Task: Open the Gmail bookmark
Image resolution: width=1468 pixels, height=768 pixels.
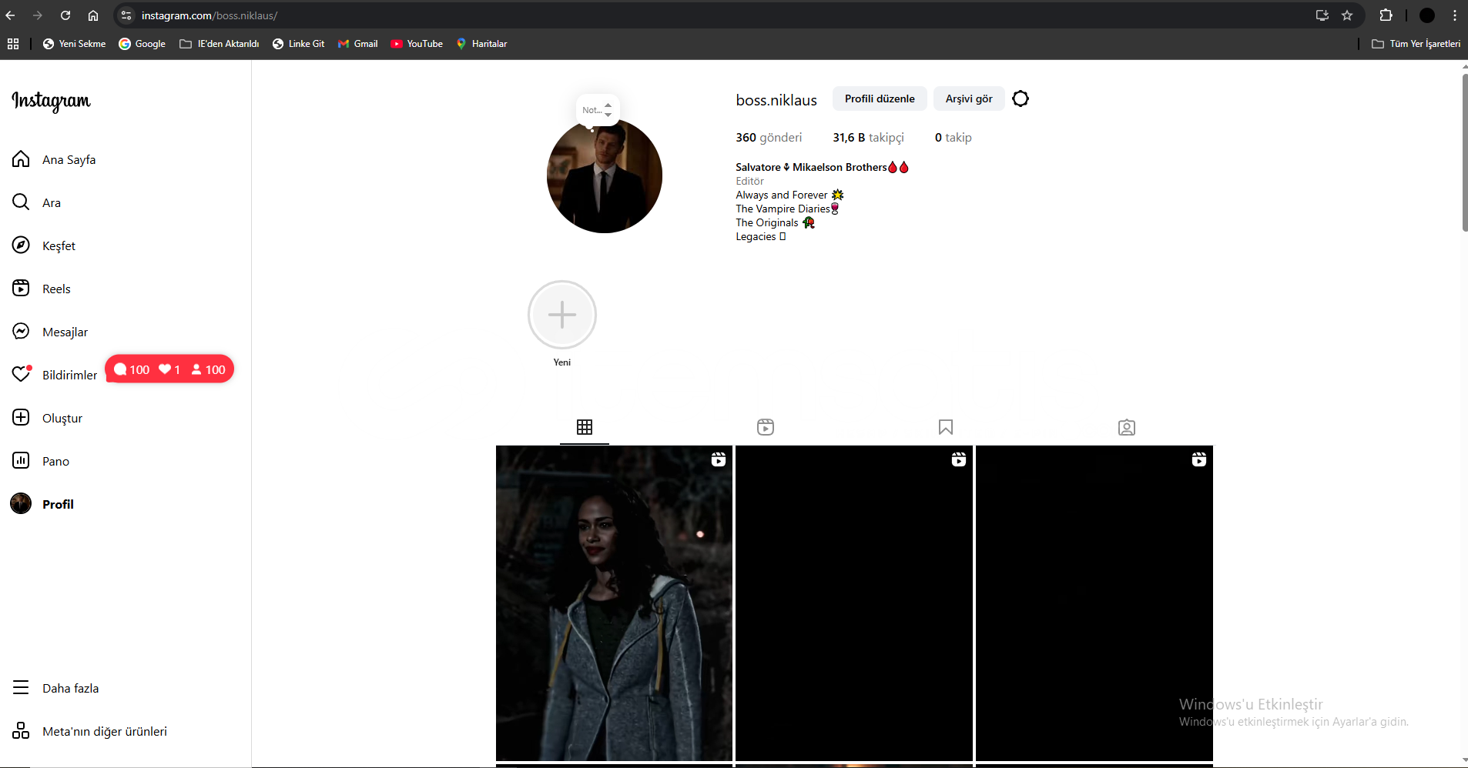Action: (x=358, y=44)
